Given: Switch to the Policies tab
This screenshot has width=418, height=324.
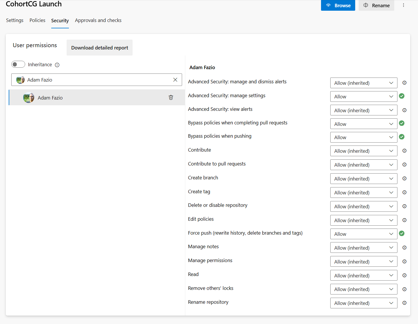Looking at the screenshot, I should coord(37,20).
